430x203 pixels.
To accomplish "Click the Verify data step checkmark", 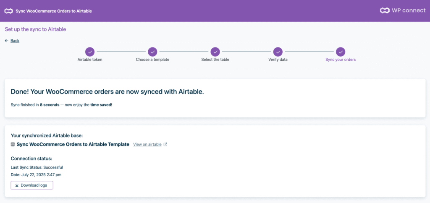I will pyautogui.click(x=278, y=52).
